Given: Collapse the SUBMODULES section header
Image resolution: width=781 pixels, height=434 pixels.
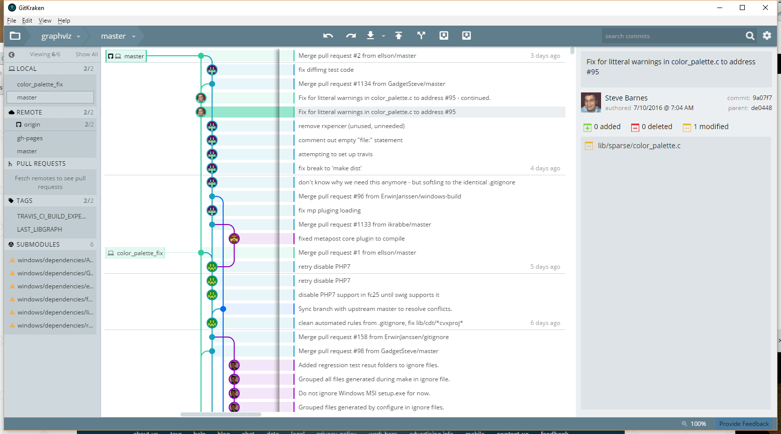Looking at the screenshot, I should pyautogui.click(x=50, y=244).
